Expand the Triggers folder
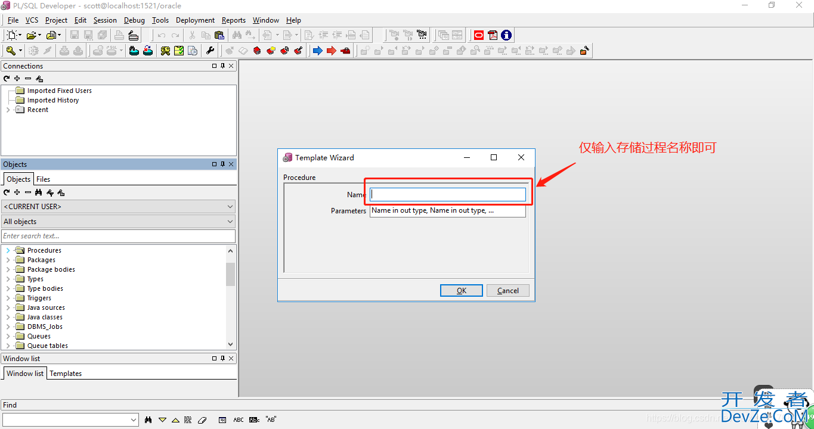Image resolution: width=814 pixels, height=429 pixels. click(x=8, y=298)
